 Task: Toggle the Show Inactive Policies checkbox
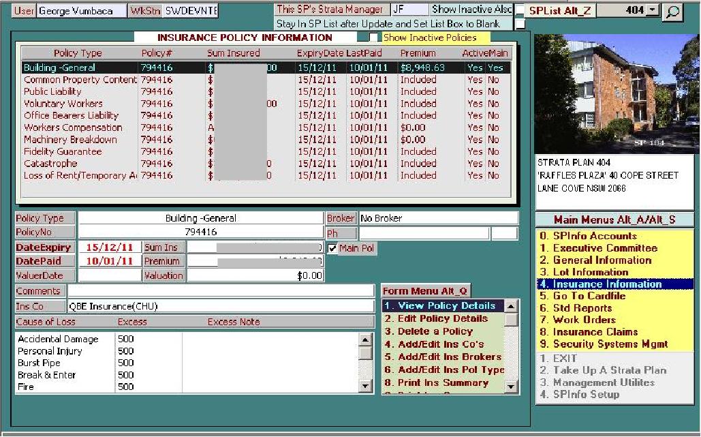pos(375,37)
